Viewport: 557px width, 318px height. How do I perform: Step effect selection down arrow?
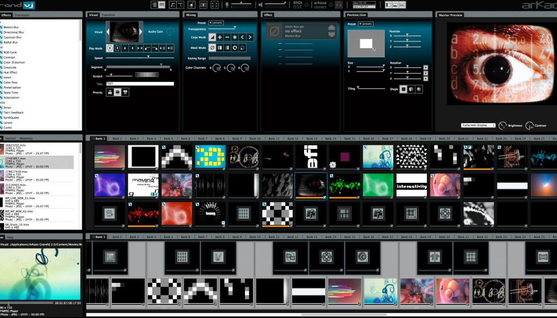(332, 35)
